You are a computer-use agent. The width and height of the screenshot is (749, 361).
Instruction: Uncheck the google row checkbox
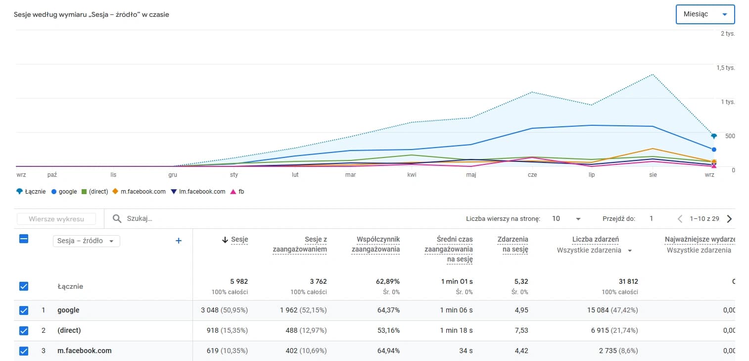23,310
